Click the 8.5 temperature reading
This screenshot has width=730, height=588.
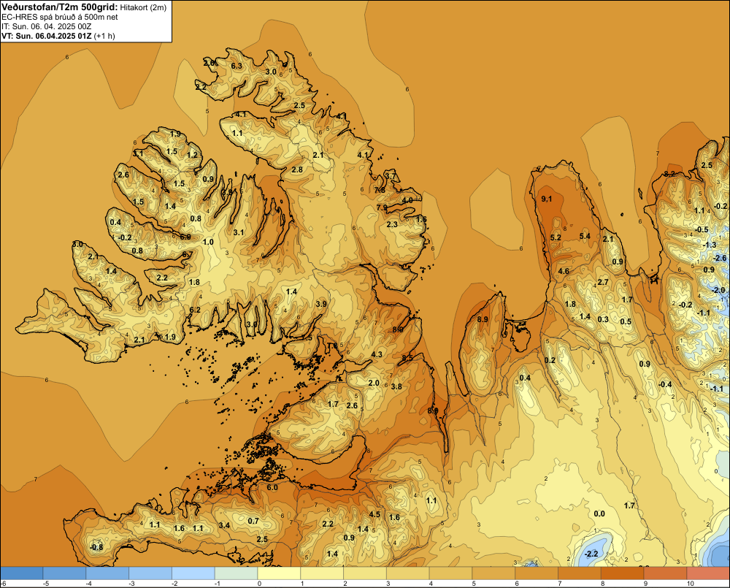tap(407, 357)
